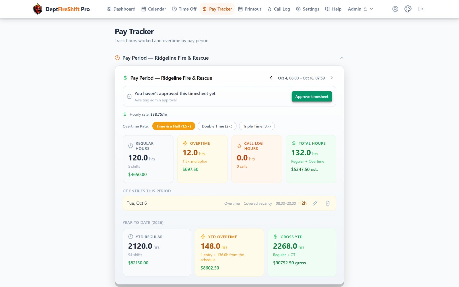This screenshot has width=459, height=287.
Task: Click the orange clock icon in section header
Action: (x=117, y=58)
